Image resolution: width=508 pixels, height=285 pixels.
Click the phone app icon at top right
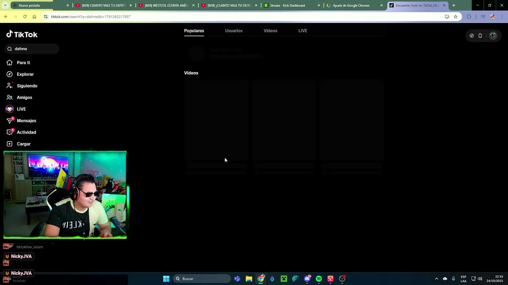point(480,36)
